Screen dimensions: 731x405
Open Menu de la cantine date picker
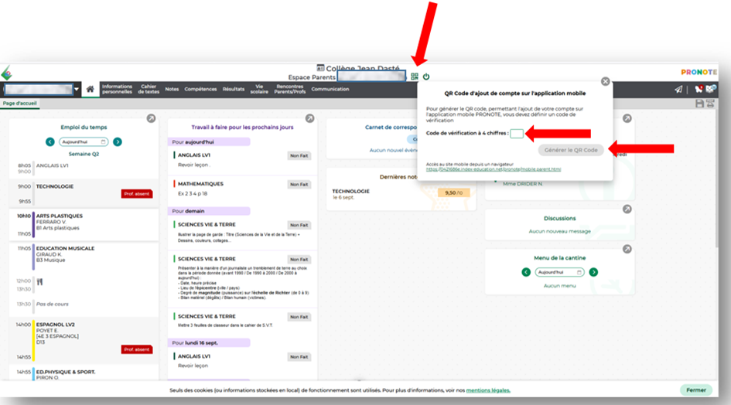pyautogui.click(x=559, y=272)
